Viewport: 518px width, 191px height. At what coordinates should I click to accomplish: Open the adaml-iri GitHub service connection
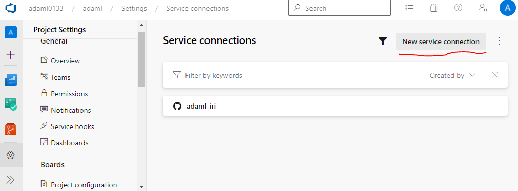click(x=335, y=106)
